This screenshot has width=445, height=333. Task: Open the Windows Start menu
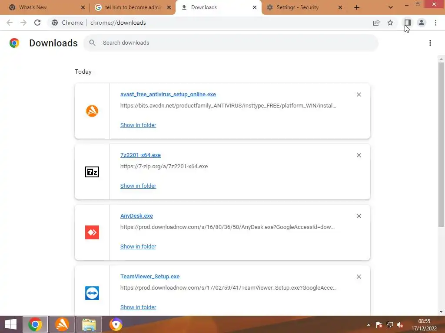pyautogui.click(x=11, y=324)
